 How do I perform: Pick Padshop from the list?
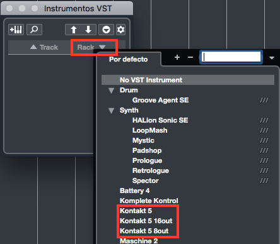click(147, 150)
